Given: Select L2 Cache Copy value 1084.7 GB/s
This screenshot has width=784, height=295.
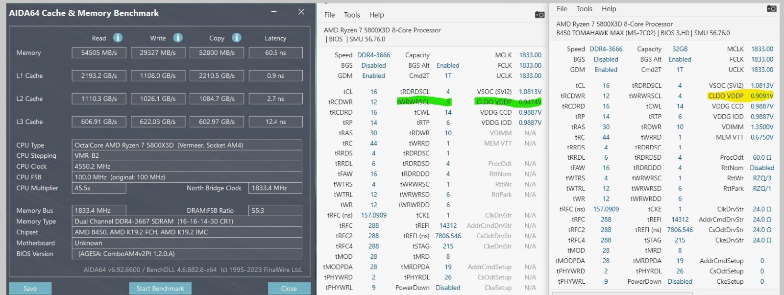Looking at the screenshot, I should pyautogui.click(x=217, y=98).
